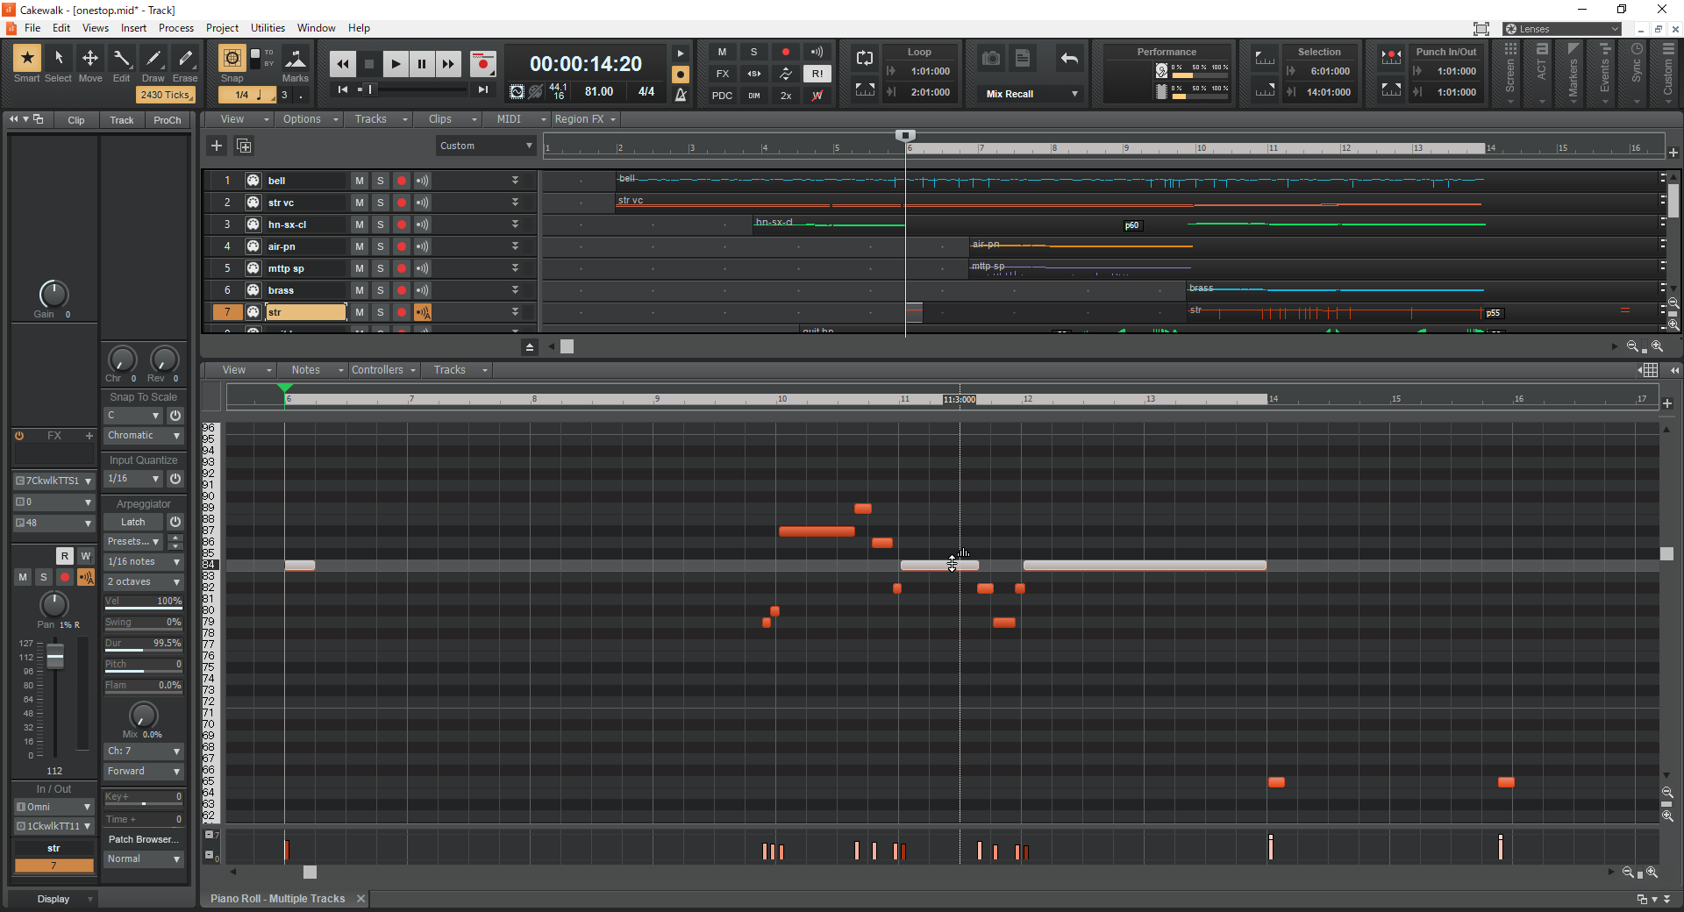Screen dimensions: 1684x912
Task: Open the Lenses dropdown
Action: click(1562, 29)
